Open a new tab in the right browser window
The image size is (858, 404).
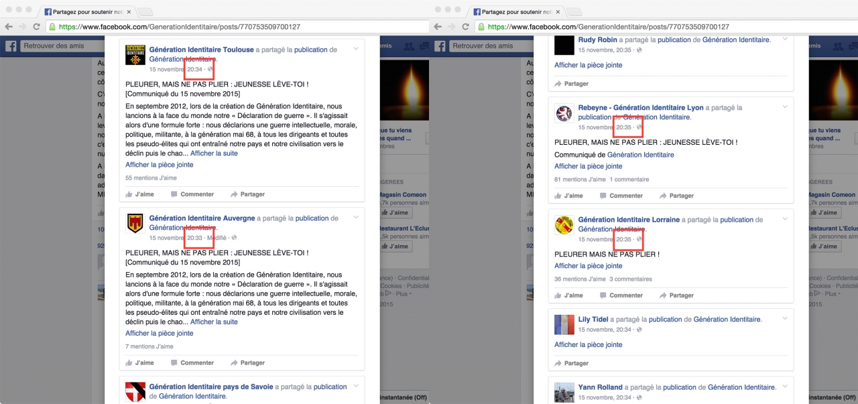click(574, 12)
